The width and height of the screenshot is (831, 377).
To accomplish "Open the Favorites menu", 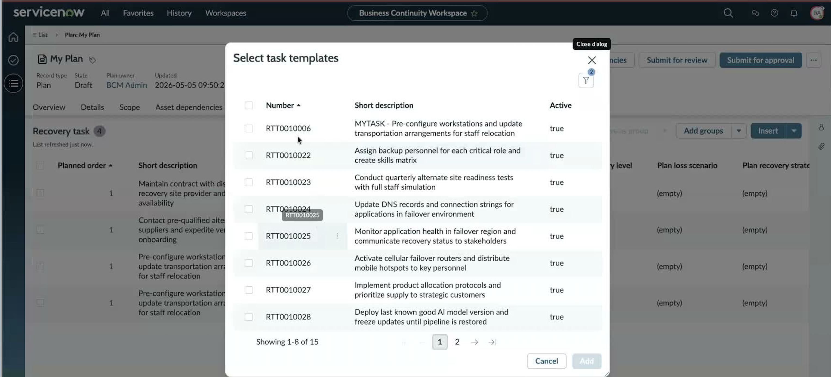I will (138, 13).
